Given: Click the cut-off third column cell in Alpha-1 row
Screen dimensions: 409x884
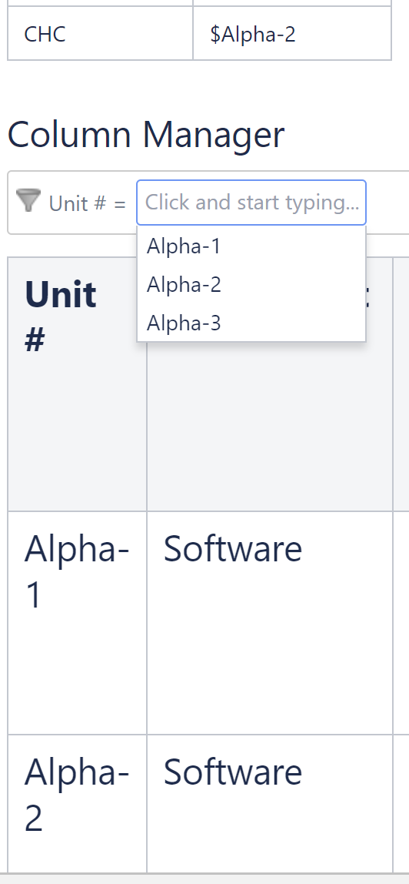Looking at the screenshot, I should point(401,623).
